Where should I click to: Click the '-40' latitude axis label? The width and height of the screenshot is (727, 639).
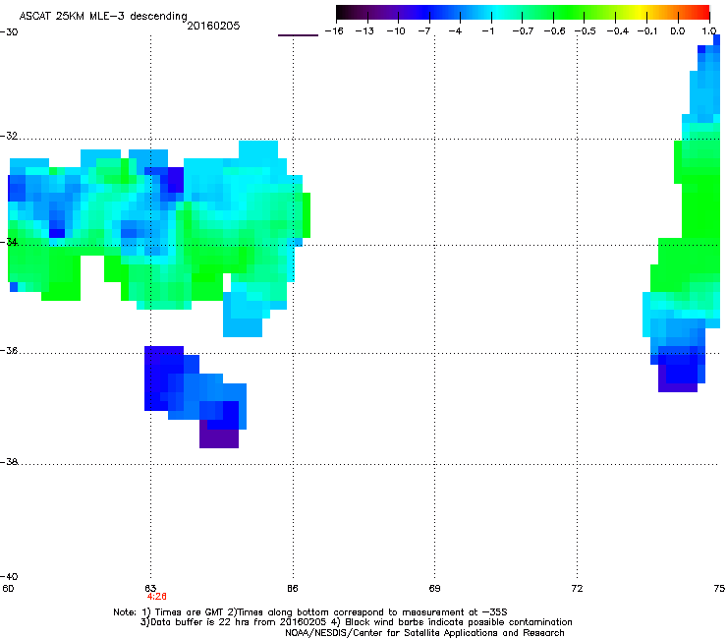tap(9, 576)
